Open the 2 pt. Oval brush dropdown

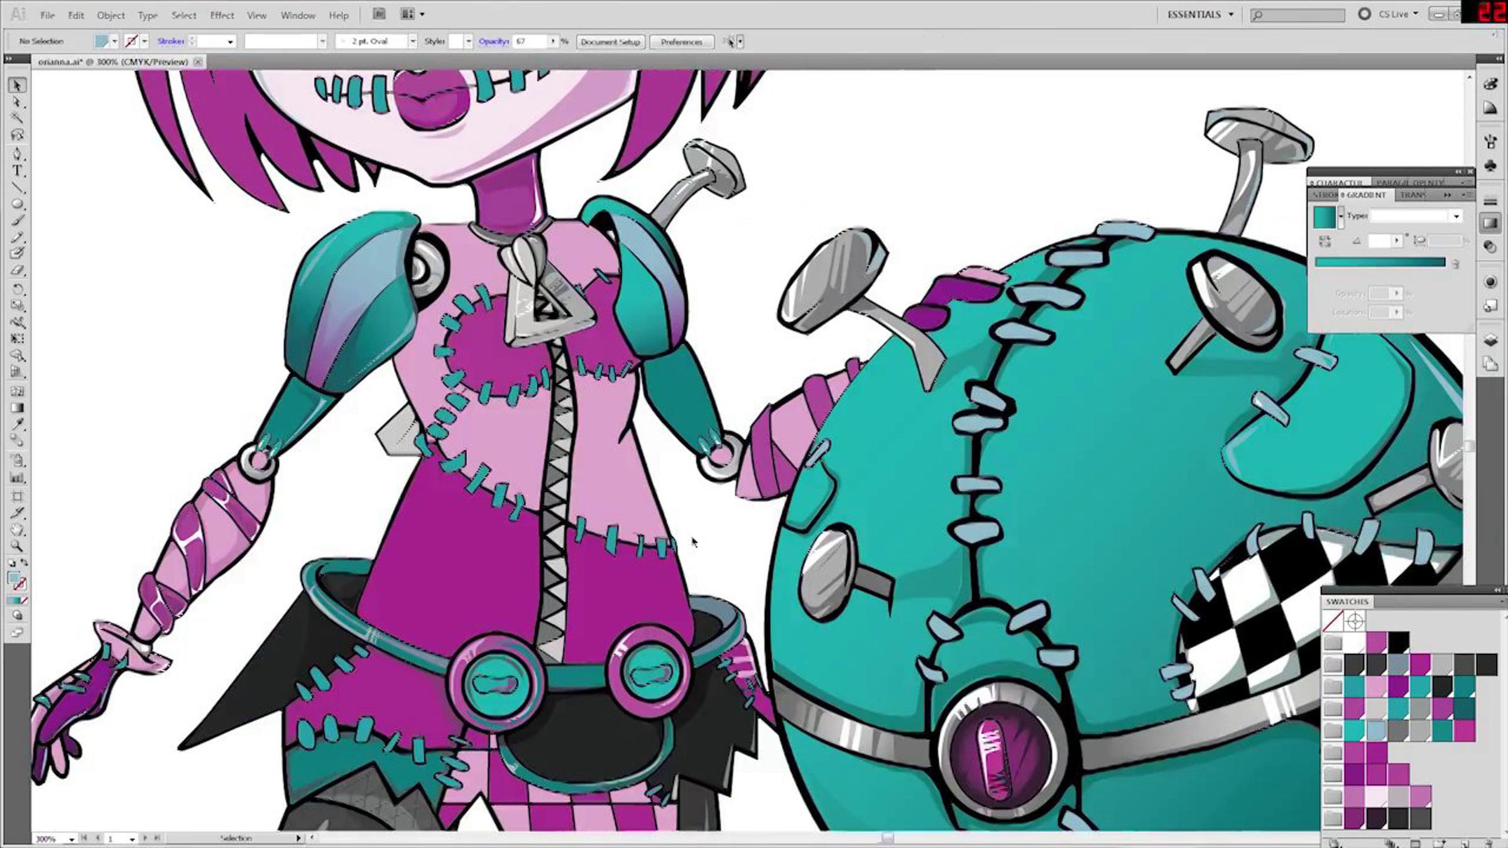point(412,41)
